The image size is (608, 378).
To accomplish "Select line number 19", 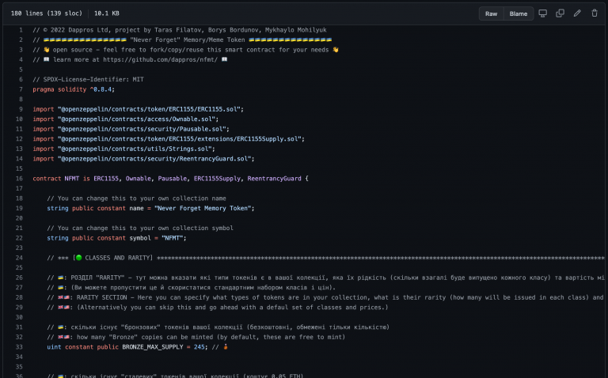I will point(19,208).
